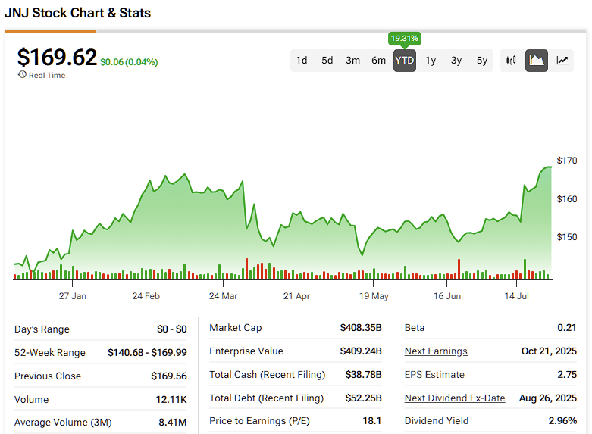Click the 19.31% YTD return badge

click(x=404, y=39)
